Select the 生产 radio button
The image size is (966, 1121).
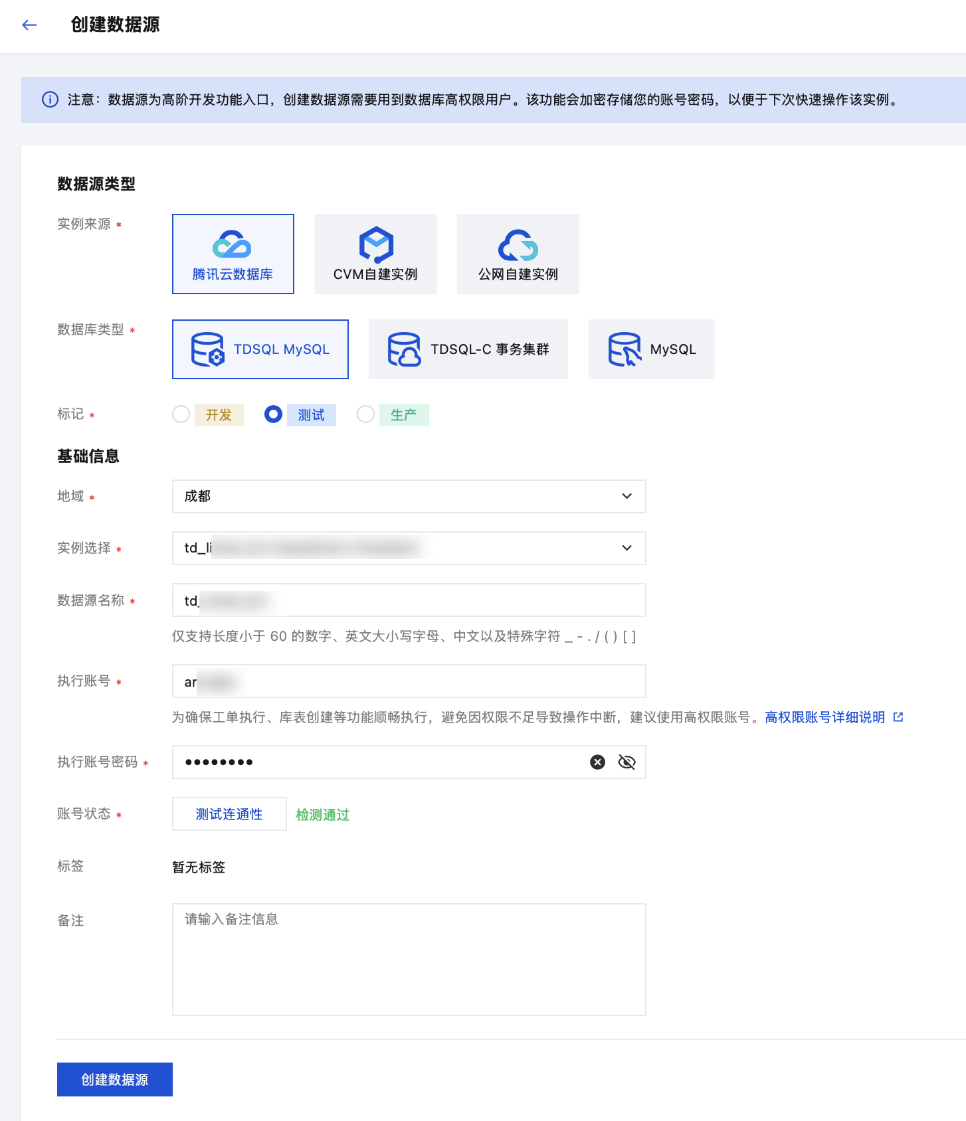pos(365,414)
